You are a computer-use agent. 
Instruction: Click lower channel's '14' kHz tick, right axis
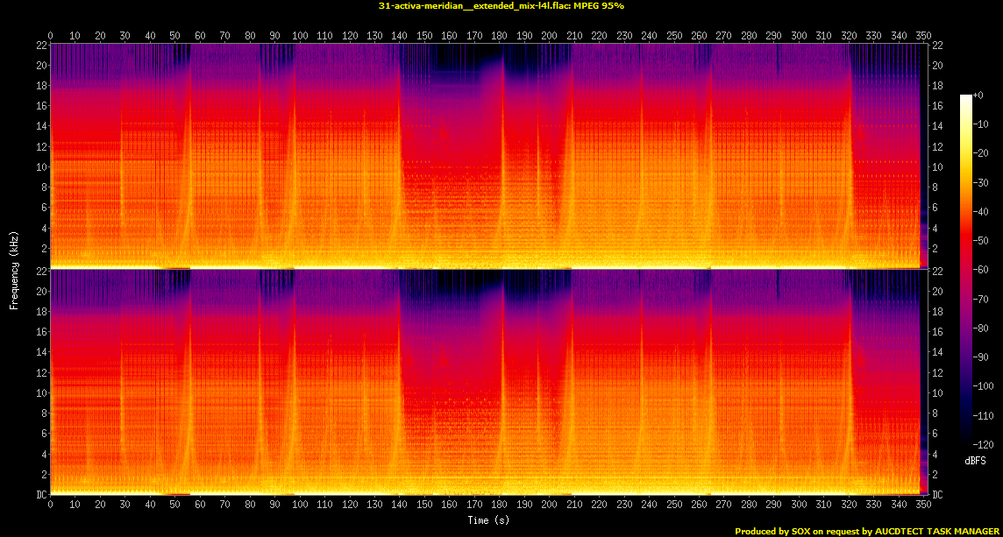click(x=936, y=352)
